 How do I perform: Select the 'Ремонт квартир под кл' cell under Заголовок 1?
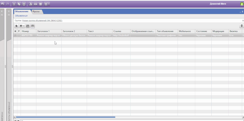click(49, 35)
